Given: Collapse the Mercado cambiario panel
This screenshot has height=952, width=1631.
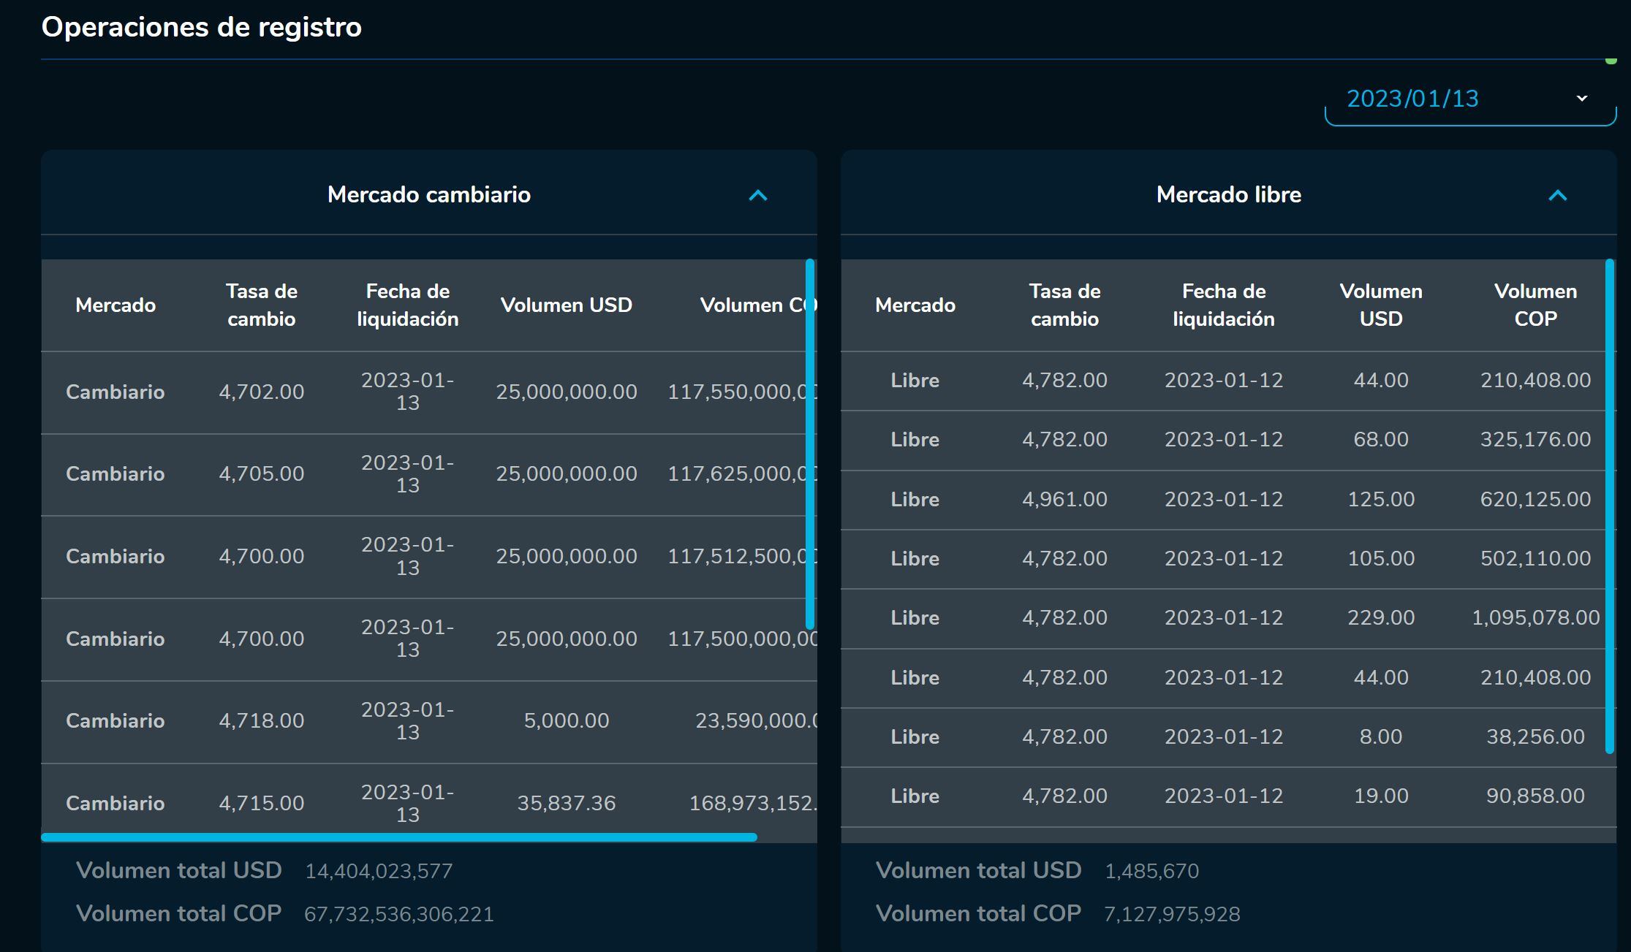Looking at the screenshot, I should pos(758,195).
